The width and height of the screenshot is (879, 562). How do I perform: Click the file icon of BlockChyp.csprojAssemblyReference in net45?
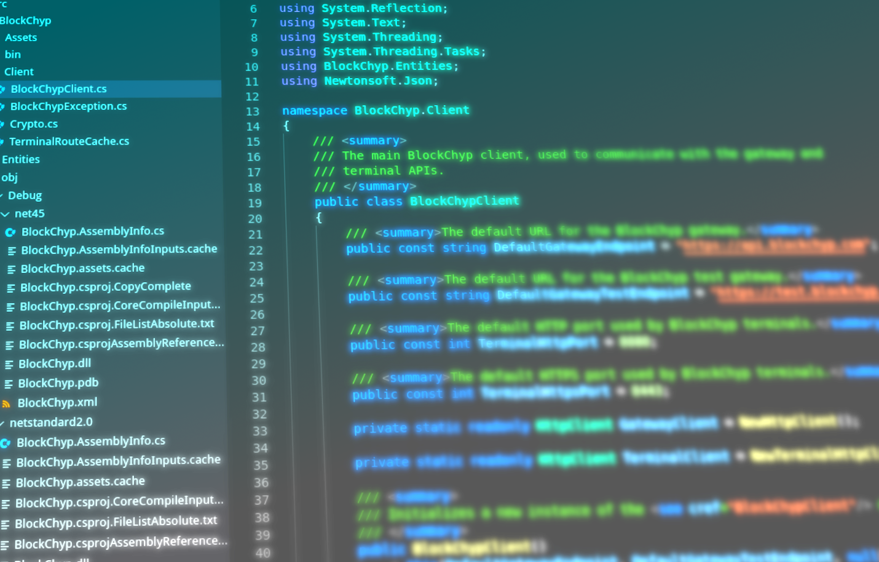(9, 346)
